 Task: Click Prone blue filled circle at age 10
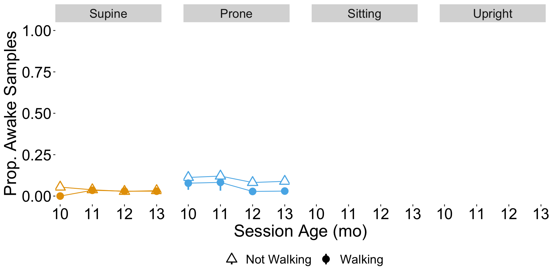pyautogui.click(x=188, y=183)
